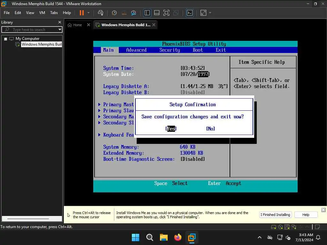Select Windows Memphis Build VM in library
The width and height of the screenshot is (327, 245).
click(x=42, y=44)
